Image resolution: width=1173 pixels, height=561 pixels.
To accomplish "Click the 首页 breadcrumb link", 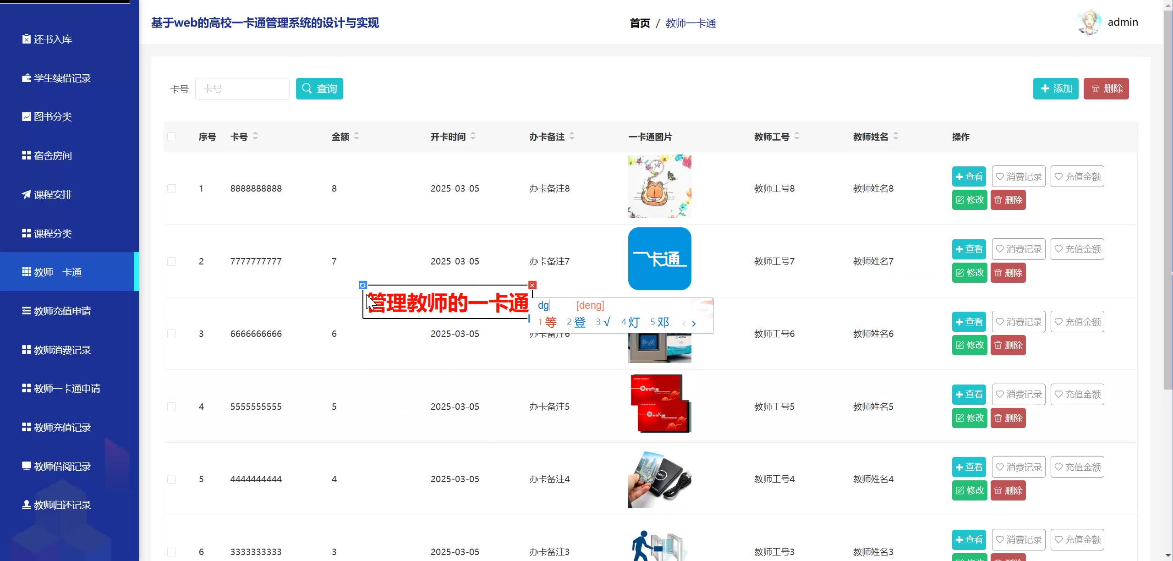I will point(640,23).
